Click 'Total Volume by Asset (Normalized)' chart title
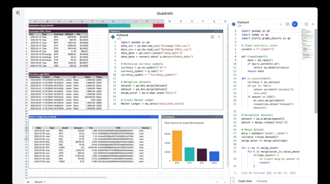Viewport: 330px width, 184px height. pos(184,123)
